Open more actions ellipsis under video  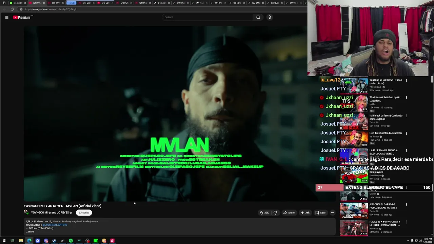pyautogui.click(x=333, y=213)
